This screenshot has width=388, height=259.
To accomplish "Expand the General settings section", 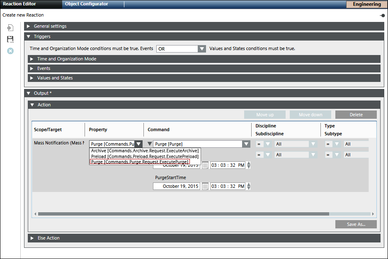I will click(x=29, y=26).
